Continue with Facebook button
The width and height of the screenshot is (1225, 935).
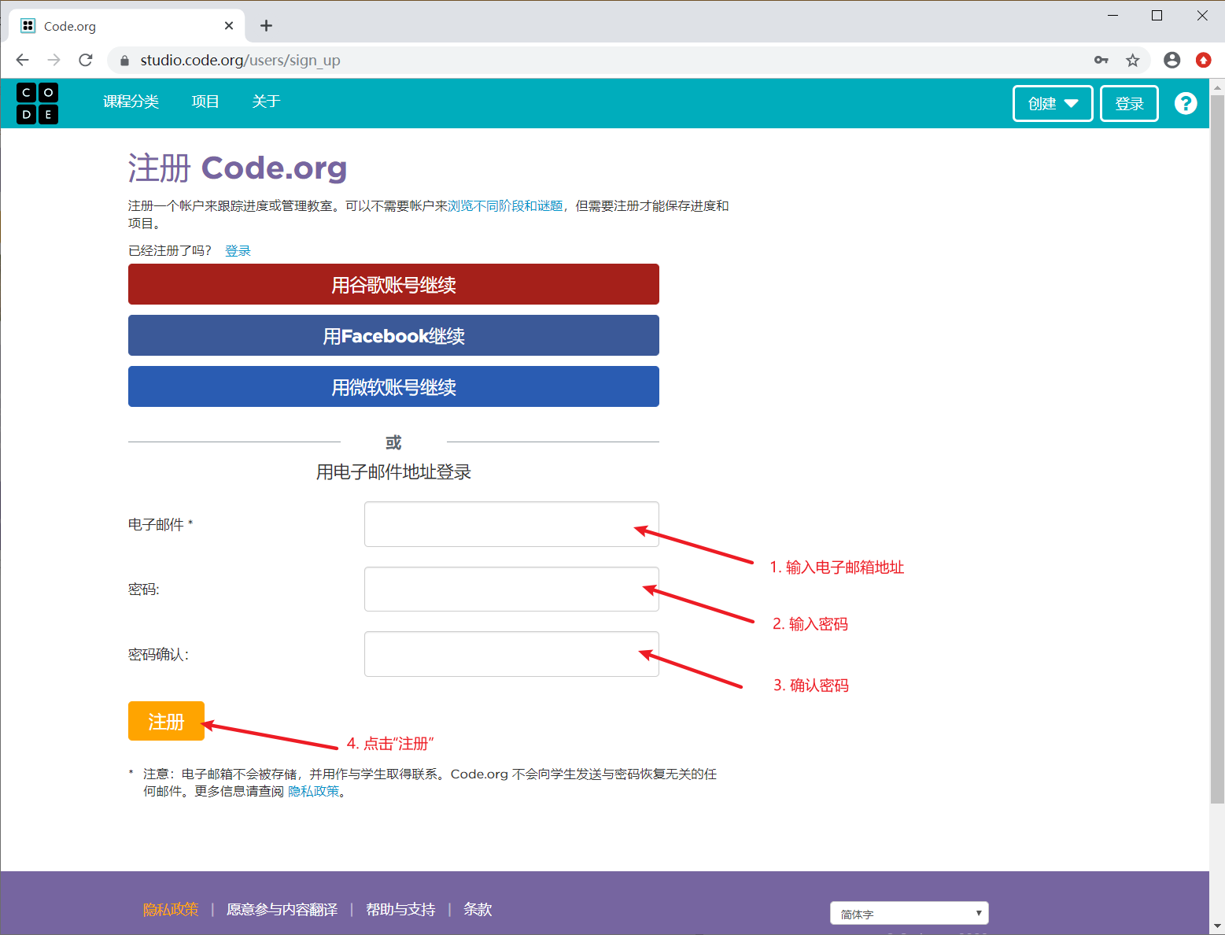[x=393, y=335]
